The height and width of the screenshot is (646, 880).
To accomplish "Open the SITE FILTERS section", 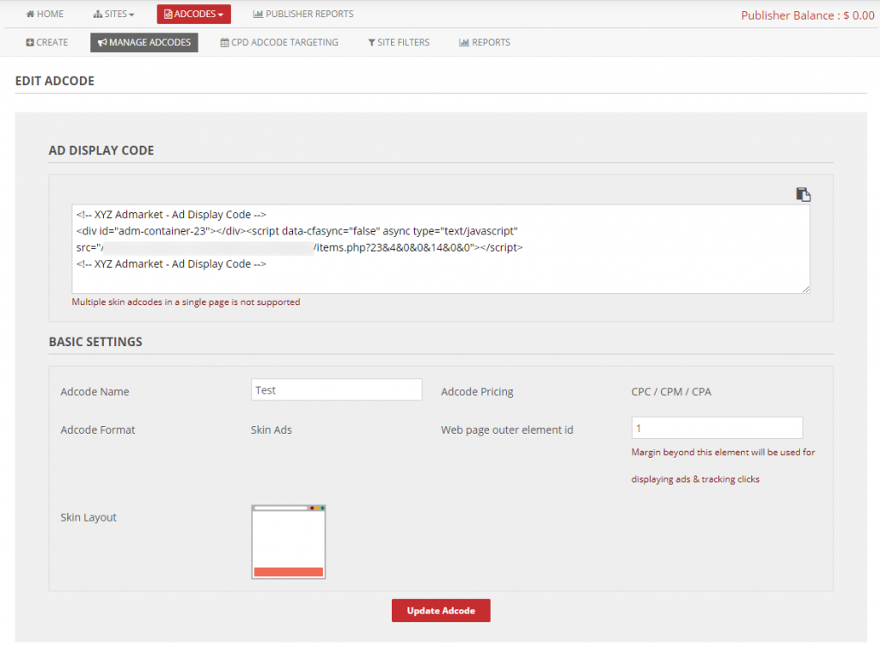I will click(x=398, y=42).
